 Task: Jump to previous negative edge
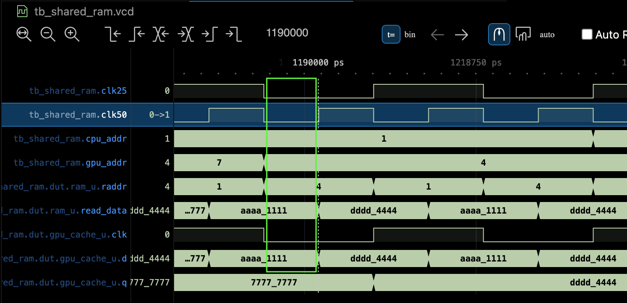(x=113, y=34)
